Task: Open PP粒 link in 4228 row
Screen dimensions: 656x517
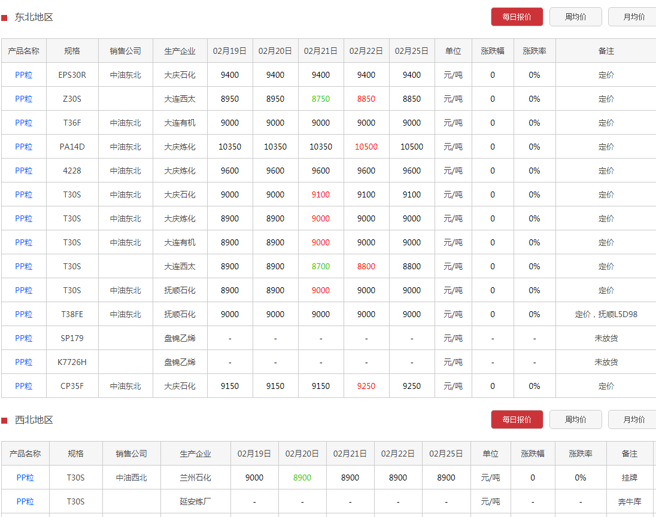Action: pyautogui.click(x=24, y=171)
